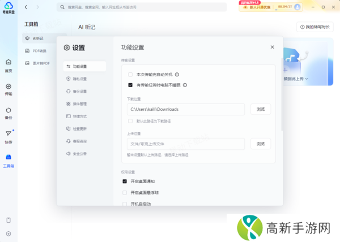Expand the 频到此上传 dropdown arrow
The height and width of the screenshot is (242, 340).
307,79
